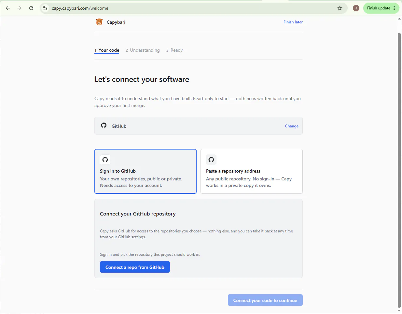Open the browser three-dot menu

click(x=394, y=8)
